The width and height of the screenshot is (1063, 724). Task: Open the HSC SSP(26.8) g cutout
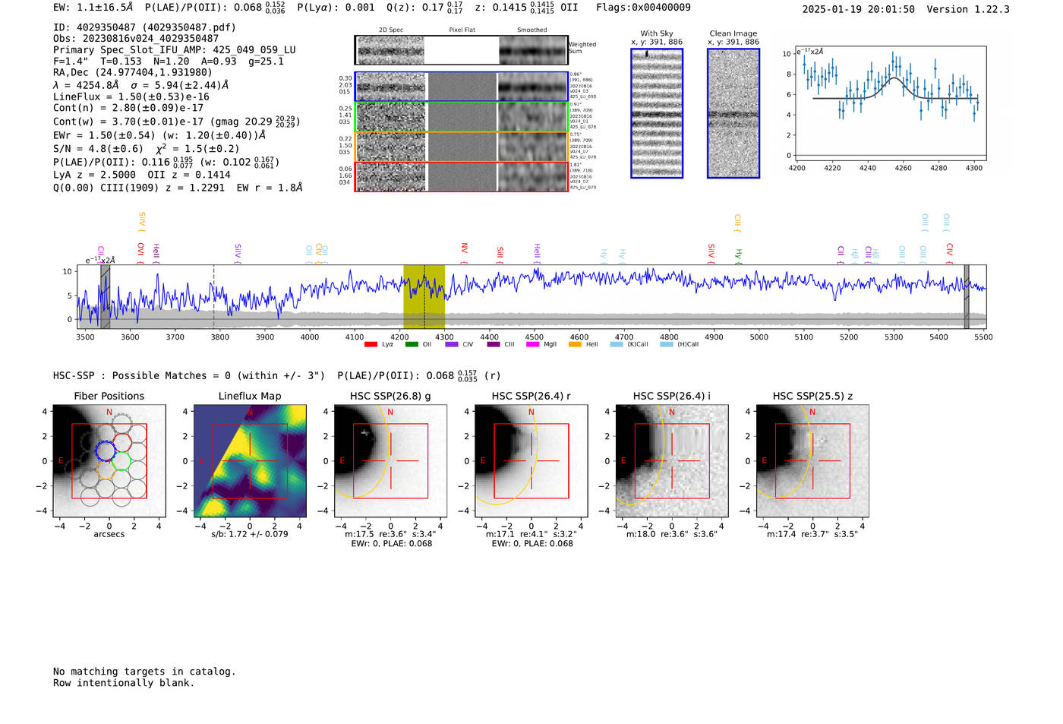[390, 460]
